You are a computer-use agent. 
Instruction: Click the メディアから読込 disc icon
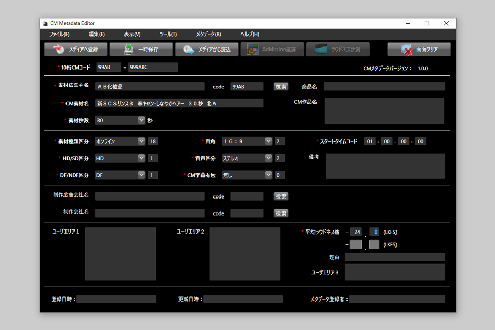coord(189,49)
